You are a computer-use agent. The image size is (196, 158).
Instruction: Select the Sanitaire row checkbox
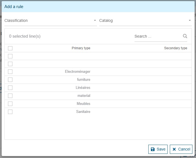pyautogui.click(x=10, y=112)
